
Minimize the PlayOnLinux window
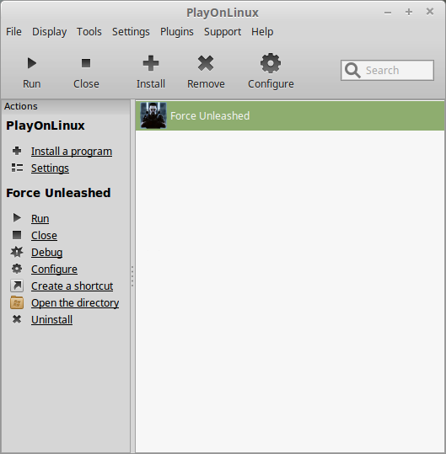(388, 13)
